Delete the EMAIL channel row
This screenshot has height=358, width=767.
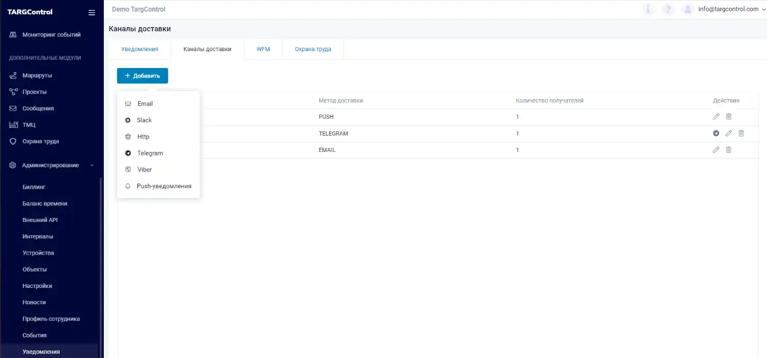pyautogui.click(x=729, y=150)
